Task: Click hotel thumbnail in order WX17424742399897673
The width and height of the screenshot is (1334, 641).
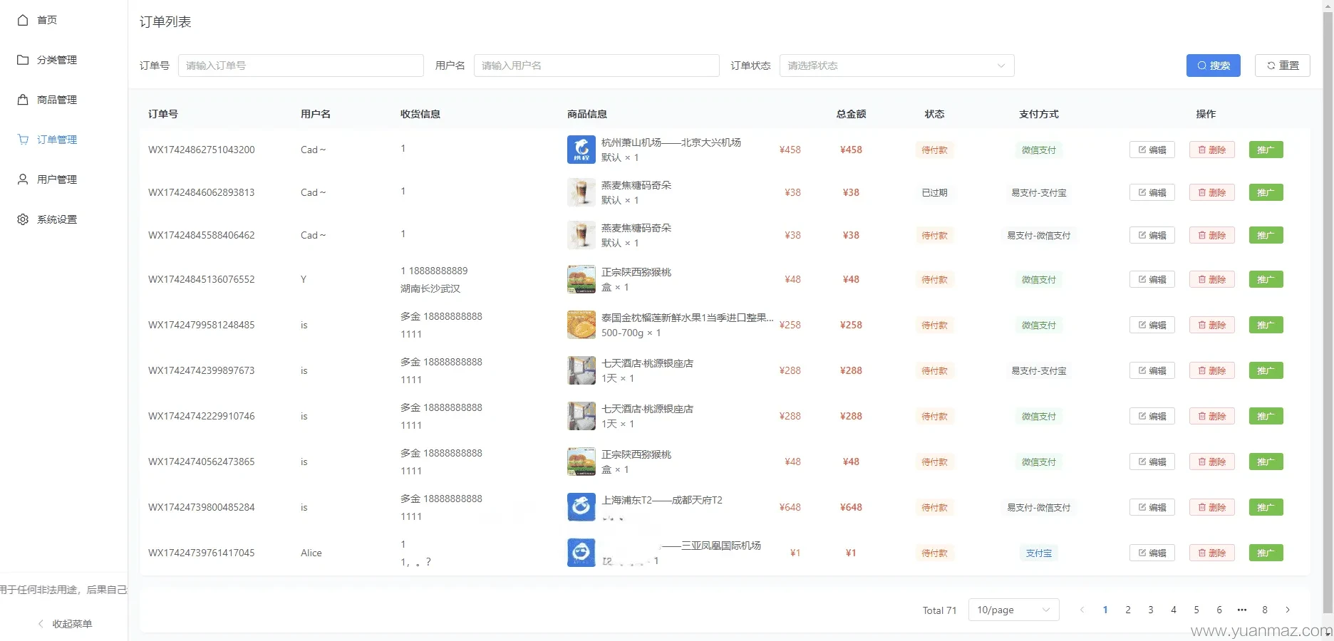Action: pyautogui.click(x=581, y=370)
